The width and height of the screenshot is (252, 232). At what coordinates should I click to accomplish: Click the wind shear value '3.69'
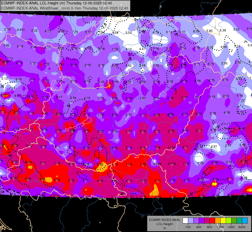pyautogui.click(x=215, y=179)
